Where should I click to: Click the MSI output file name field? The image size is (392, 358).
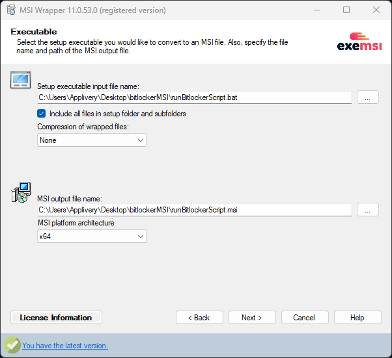pos(195,210)
